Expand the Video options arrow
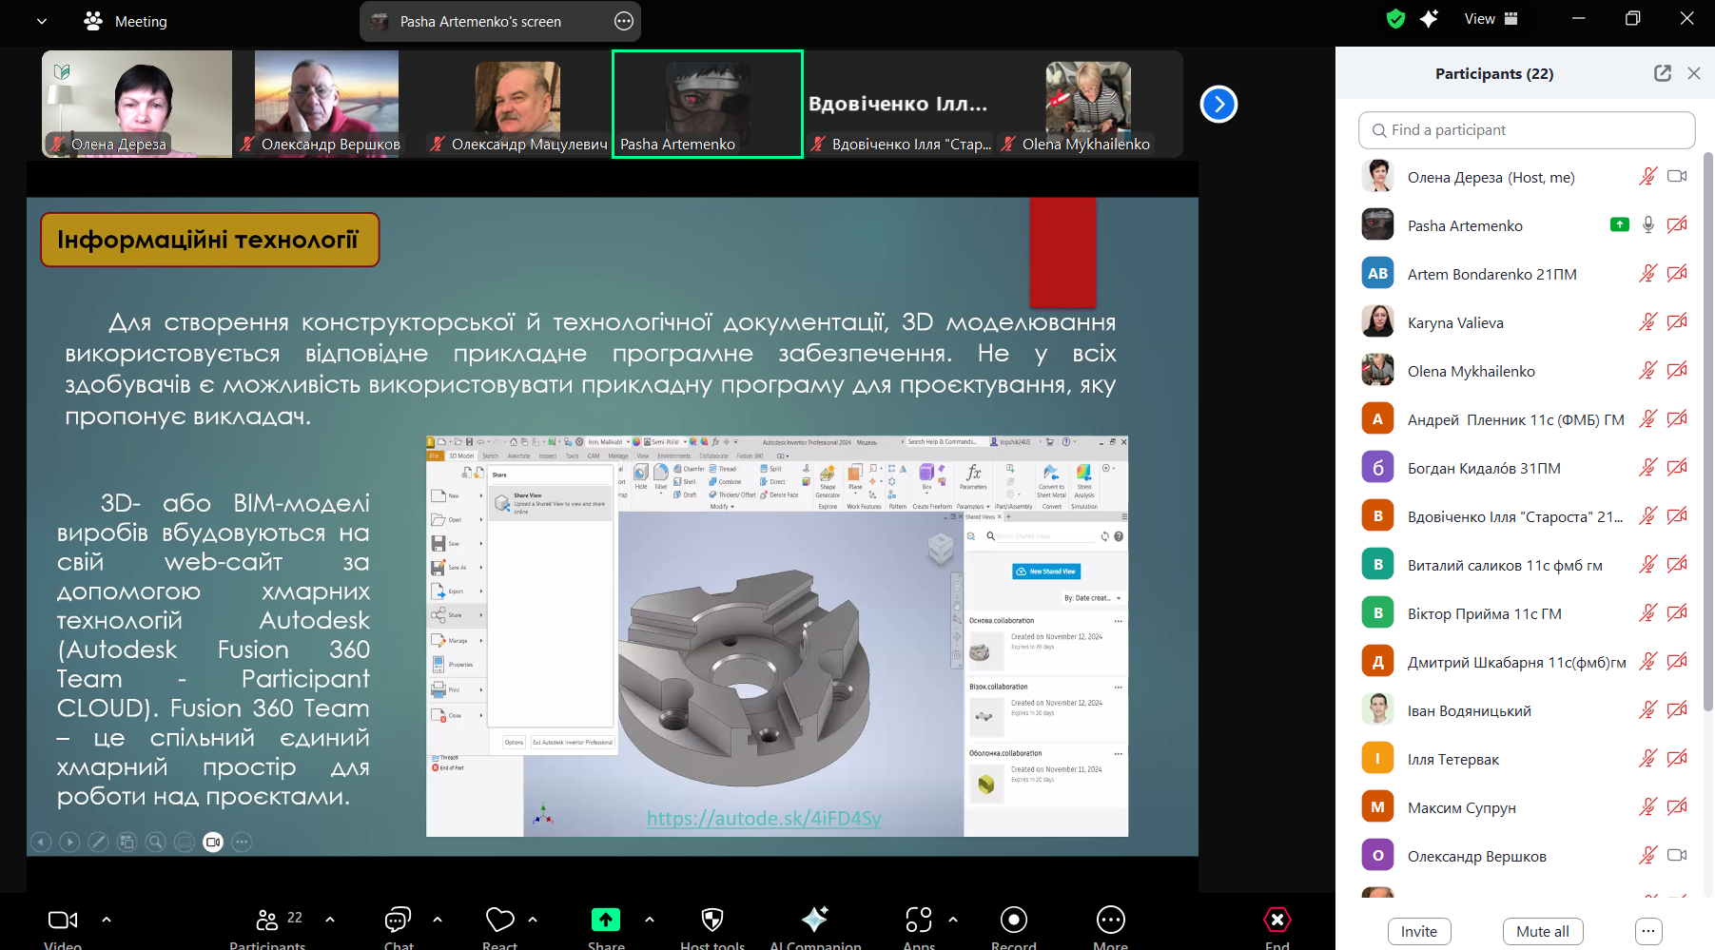The image size is (1715, 950). [107, 920]
